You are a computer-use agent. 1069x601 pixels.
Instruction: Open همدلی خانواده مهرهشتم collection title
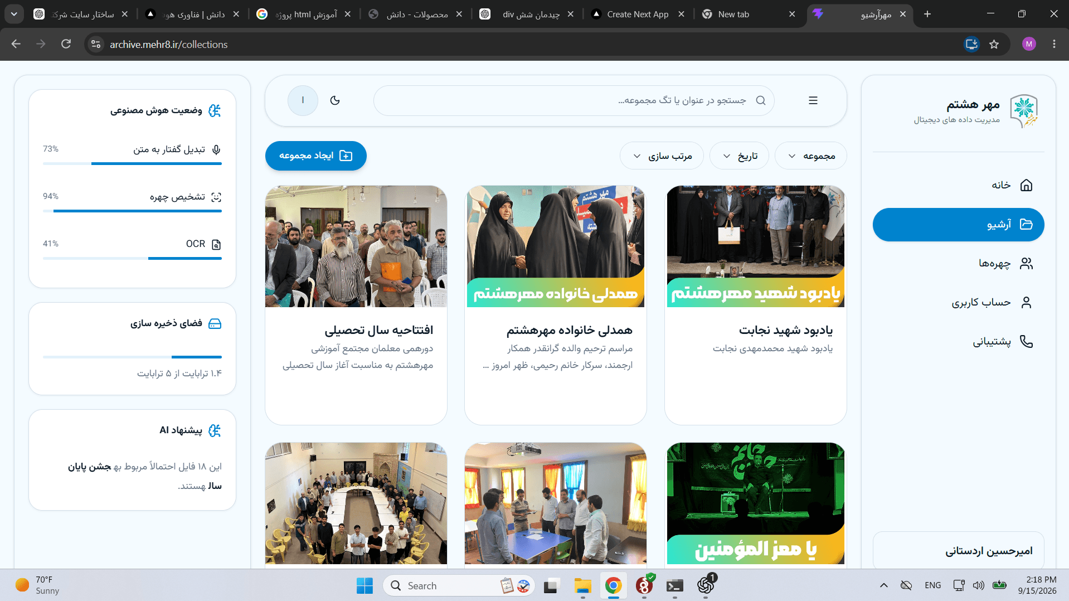pyautogui.click(x=569, y=330)
